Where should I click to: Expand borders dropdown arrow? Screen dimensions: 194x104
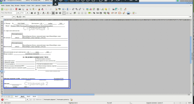click(x=122, y=13)
